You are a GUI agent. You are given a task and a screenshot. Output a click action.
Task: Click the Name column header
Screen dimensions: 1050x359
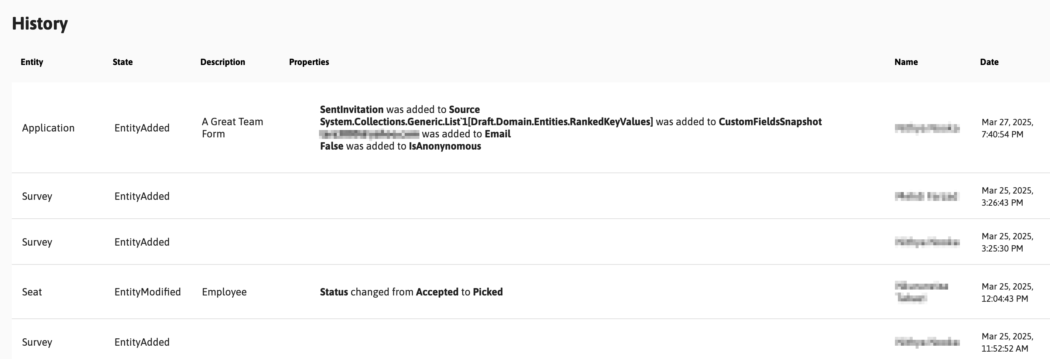point(906,62)
